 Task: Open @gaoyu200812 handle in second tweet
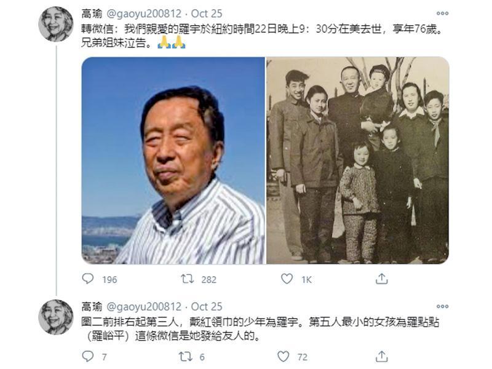pos(144,306)
